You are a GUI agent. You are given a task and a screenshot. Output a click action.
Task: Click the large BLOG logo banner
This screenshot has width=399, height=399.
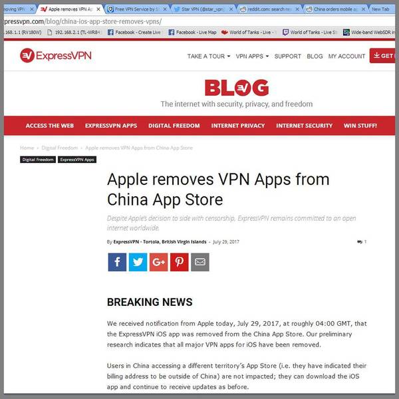pos(237,88)
